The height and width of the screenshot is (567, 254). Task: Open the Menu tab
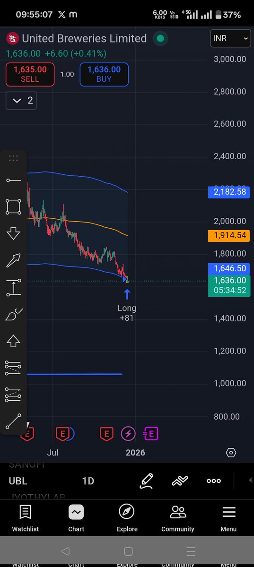(228, 518)
